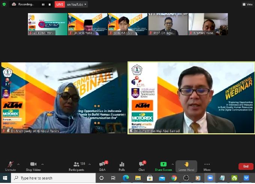Open the Polls icon
This screenshot has height=184, width=255.
click(x=121, y=166)
